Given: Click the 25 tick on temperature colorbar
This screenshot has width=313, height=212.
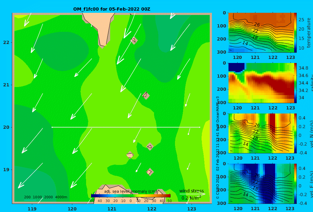Looking at the screenshot, I should tap(301, 20).
